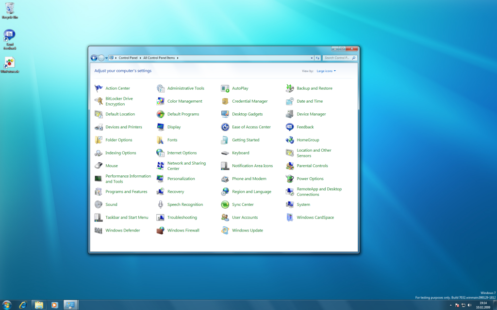Open the Region and Language link
The width and height of the screenshot is (497, 310).
[x=251, y=192]
